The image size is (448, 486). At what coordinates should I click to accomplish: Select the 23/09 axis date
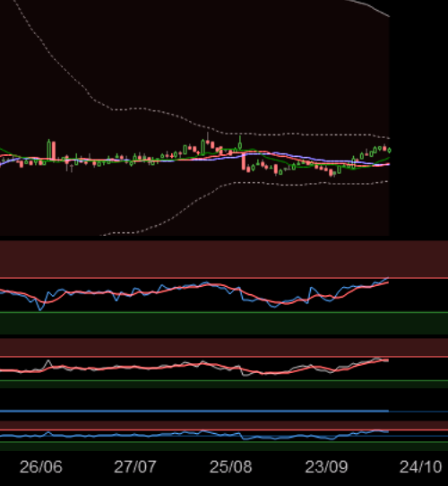pyautogui.click(x=326, y=466)
